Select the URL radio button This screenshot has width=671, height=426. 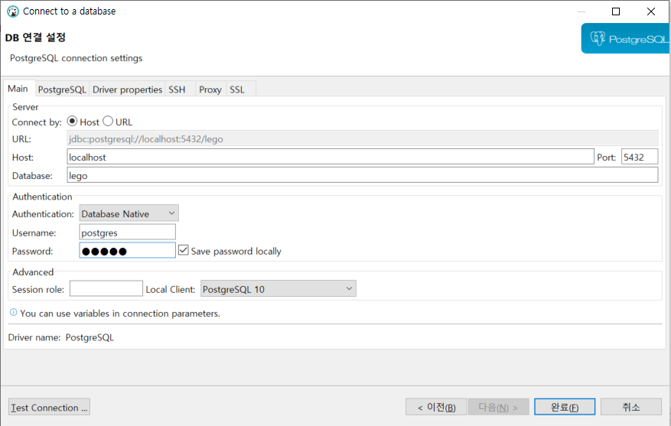pos(108,122)
